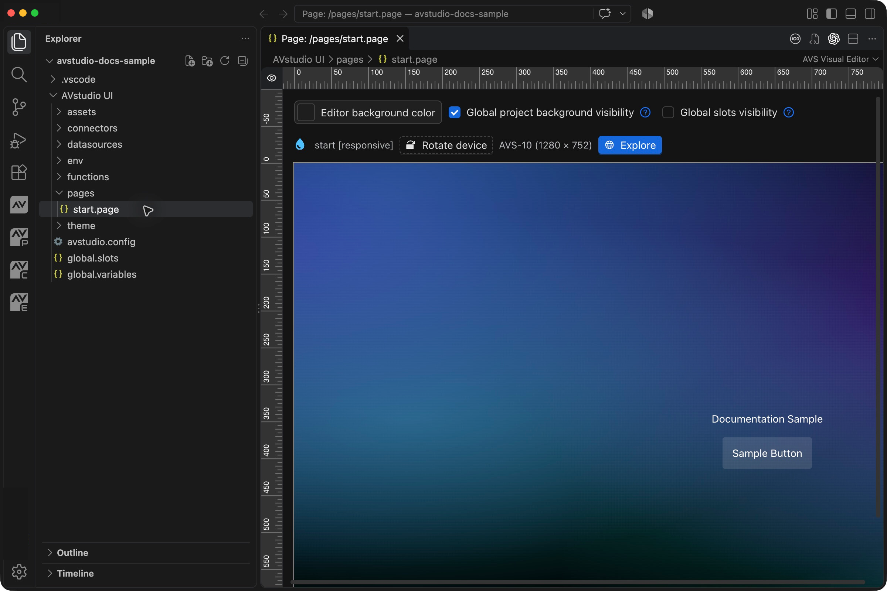
Task: Collapse all folders in Explorer
Action: pyautogui.click(x=242, y=61)
